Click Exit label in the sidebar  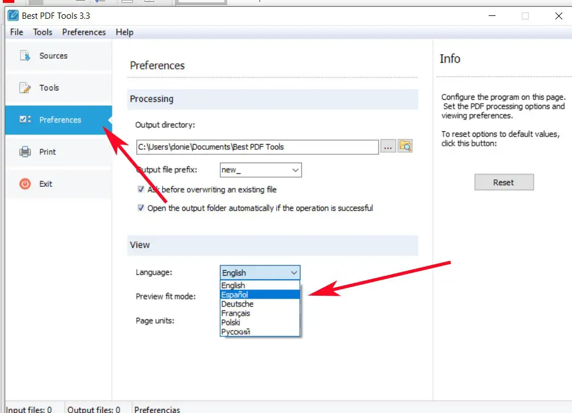[46, 184]
